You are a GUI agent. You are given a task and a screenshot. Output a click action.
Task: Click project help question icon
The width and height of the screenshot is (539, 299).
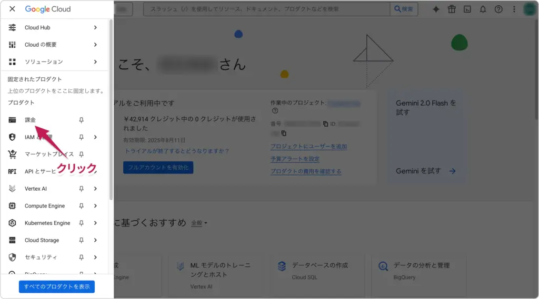click(275, 111)
